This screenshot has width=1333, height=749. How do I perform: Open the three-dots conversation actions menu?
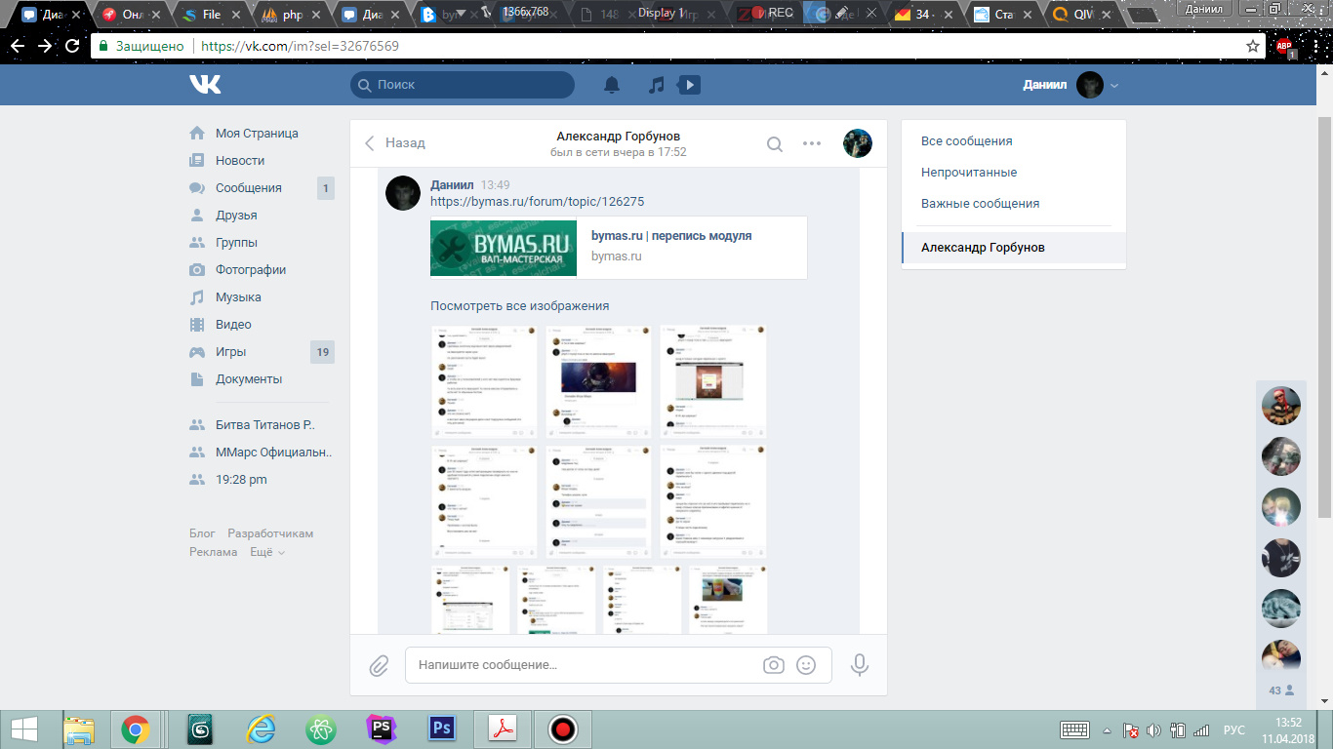pos(812,143)
